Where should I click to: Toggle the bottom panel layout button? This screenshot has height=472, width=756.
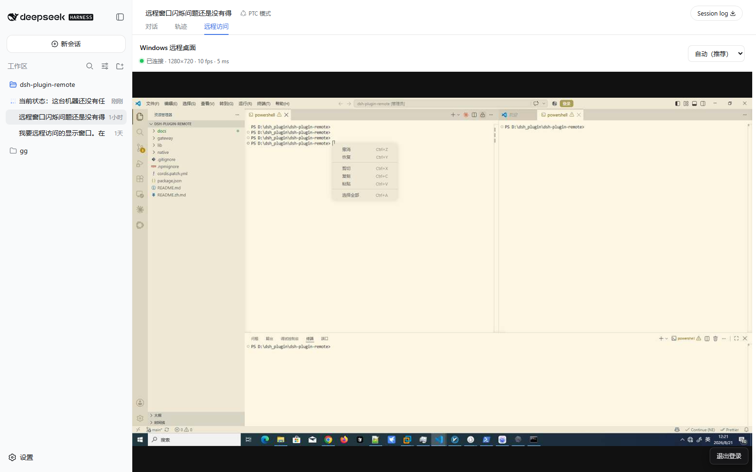(694, 103)
